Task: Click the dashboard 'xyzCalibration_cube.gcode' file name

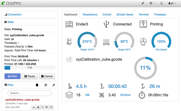Action: point(99,59)
